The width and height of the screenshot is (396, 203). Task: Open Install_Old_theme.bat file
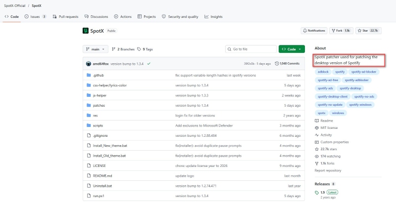(109, 156)
